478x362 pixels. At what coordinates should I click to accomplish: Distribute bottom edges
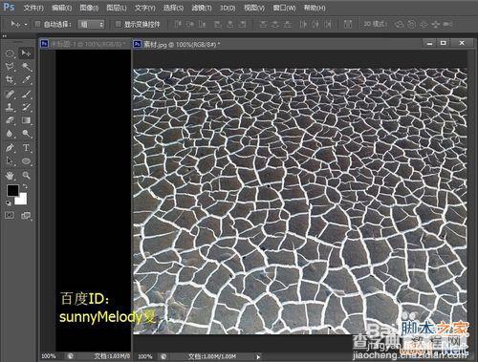(x=287, y=24)
